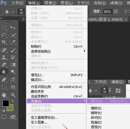Select the Lasso tool
This screenshot has width=130, height=129.
click(4, 35)
